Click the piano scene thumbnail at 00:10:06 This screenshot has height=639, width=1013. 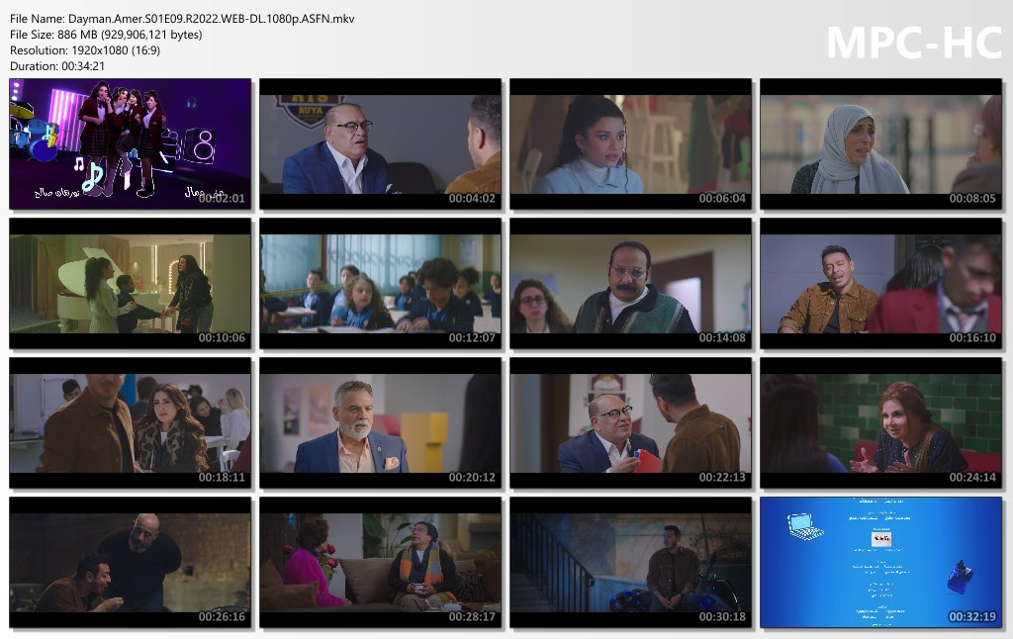click(x=130, y=283)
